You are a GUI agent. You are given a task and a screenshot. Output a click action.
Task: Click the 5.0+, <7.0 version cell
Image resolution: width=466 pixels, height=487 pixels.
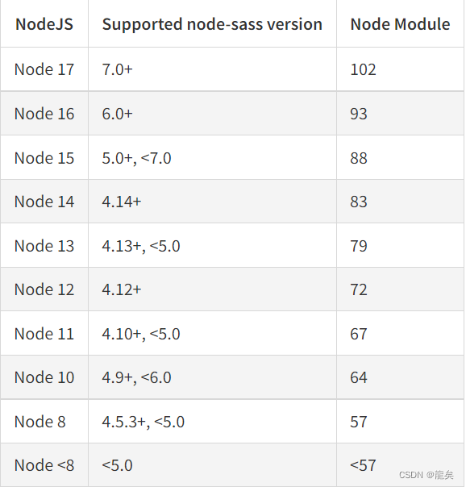[x=136, y=158]
